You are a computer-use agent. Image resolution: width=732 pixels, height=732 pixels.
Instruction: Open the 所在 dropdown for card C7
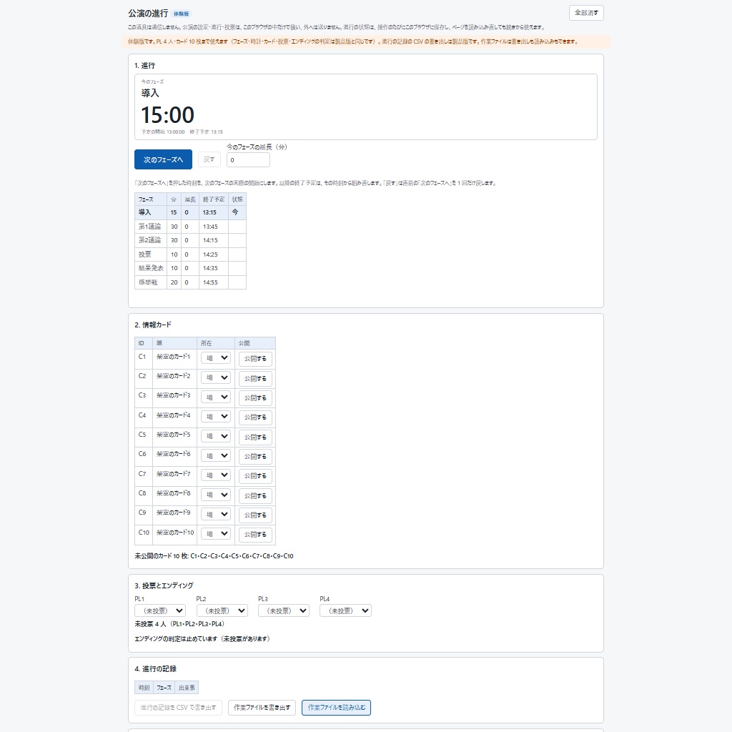[x=216, y=475]
